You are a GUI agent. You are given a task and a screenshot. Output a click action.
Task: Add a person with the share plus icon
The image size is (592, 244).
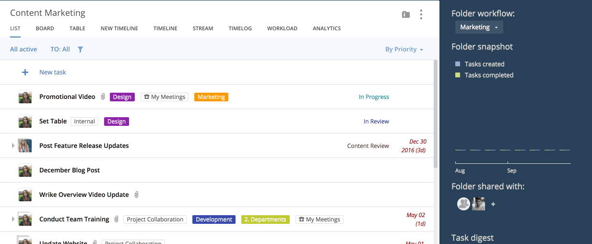(493, 204)
